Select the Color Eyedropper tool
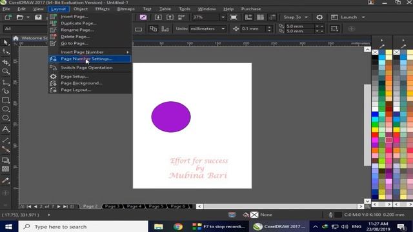 (x=6, y=180)
